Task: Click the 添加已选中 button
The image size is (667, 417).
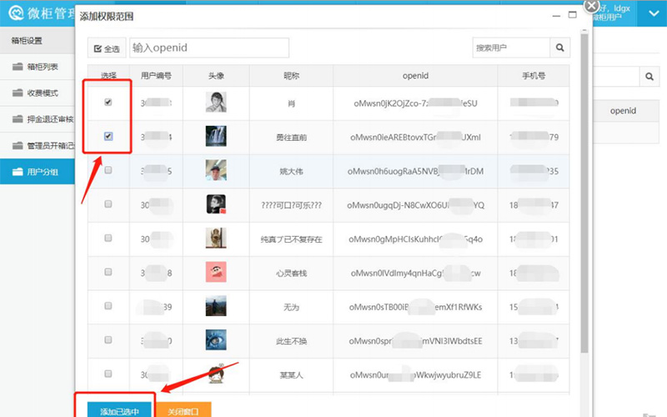Action: tap(113, 410)
